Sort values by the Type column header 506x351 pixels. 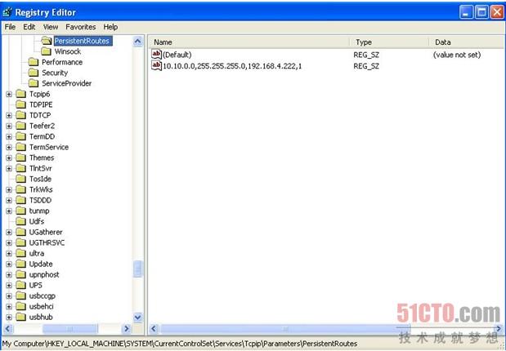tap(390, 42)
